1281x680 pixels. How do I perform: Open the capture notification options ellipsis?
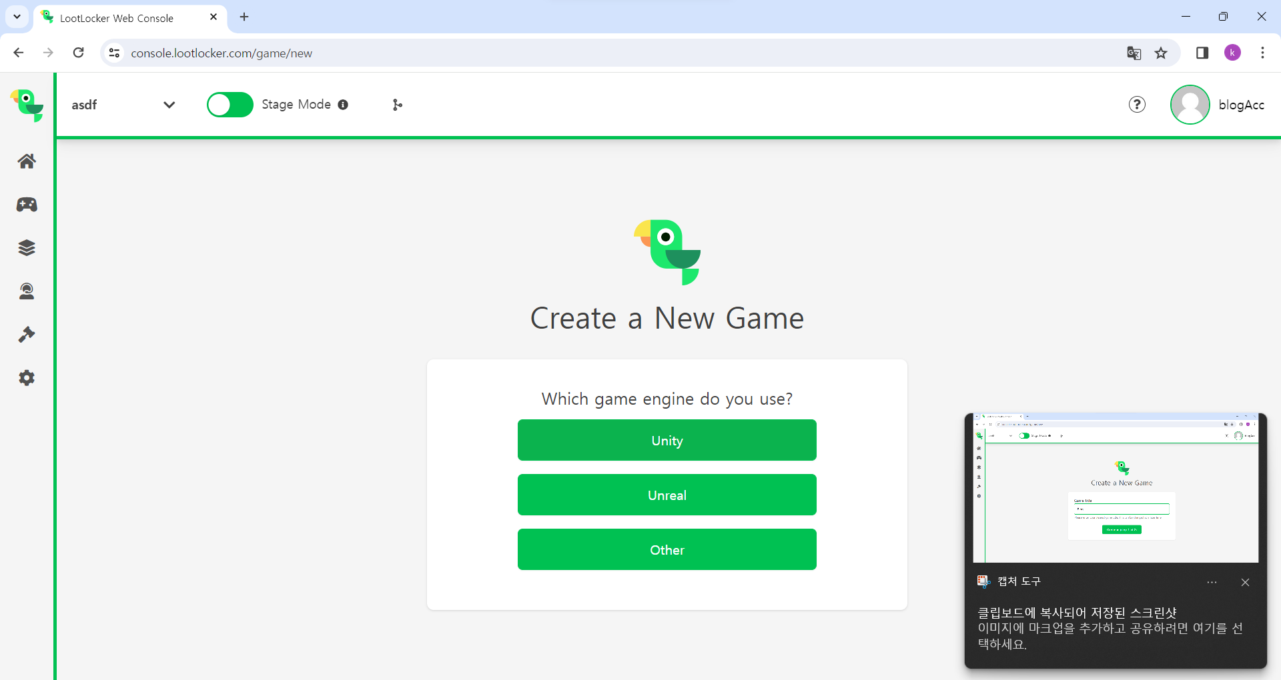pyautogui.click(x=1212, y=582)
